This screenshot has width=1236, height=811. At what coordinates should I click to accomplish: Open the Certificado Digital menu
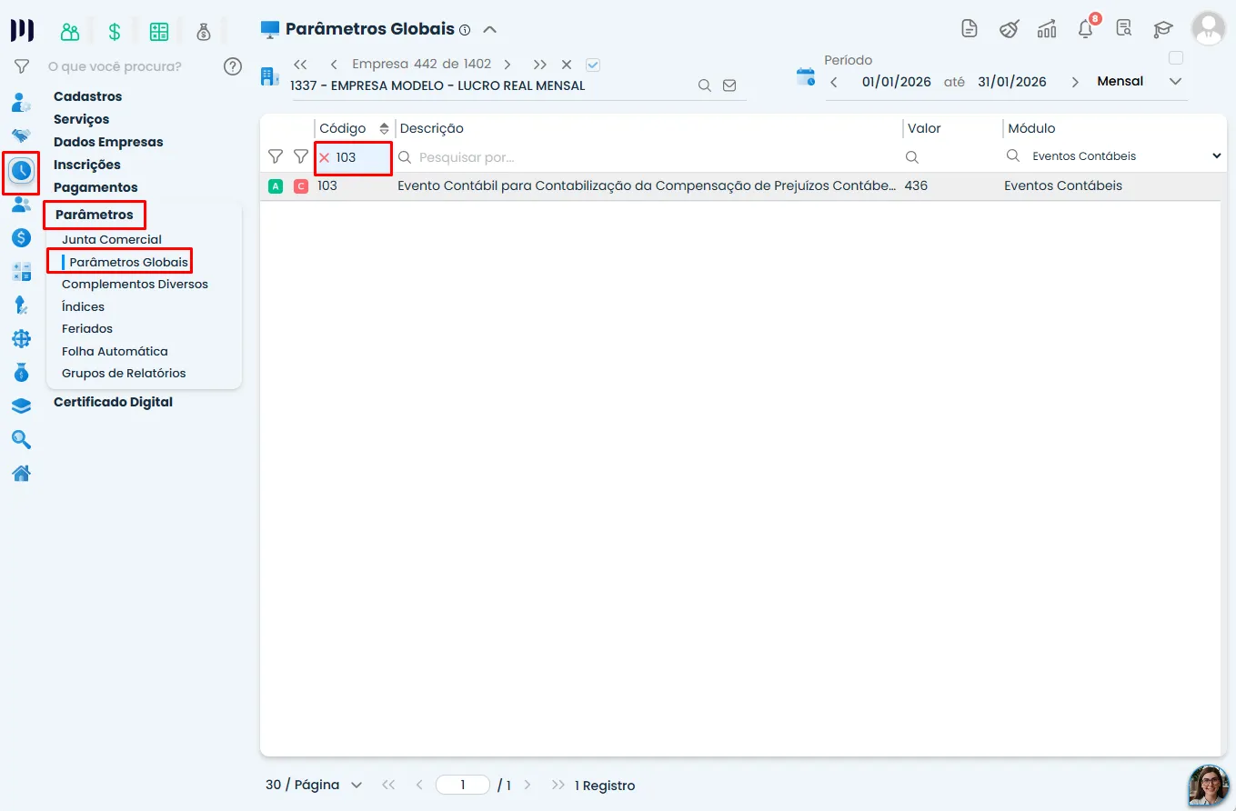pyautogui.click(x=113, y=402)
